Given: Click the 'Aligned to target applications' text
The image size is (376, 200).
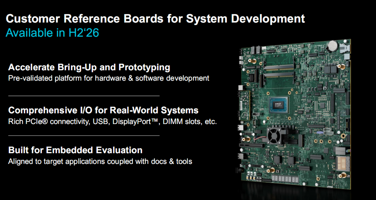Looking at the screenshot, I should (x=100, y=161).
